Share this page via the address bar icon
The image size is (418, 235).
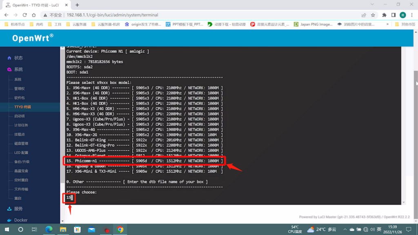(x=364, y=15)
